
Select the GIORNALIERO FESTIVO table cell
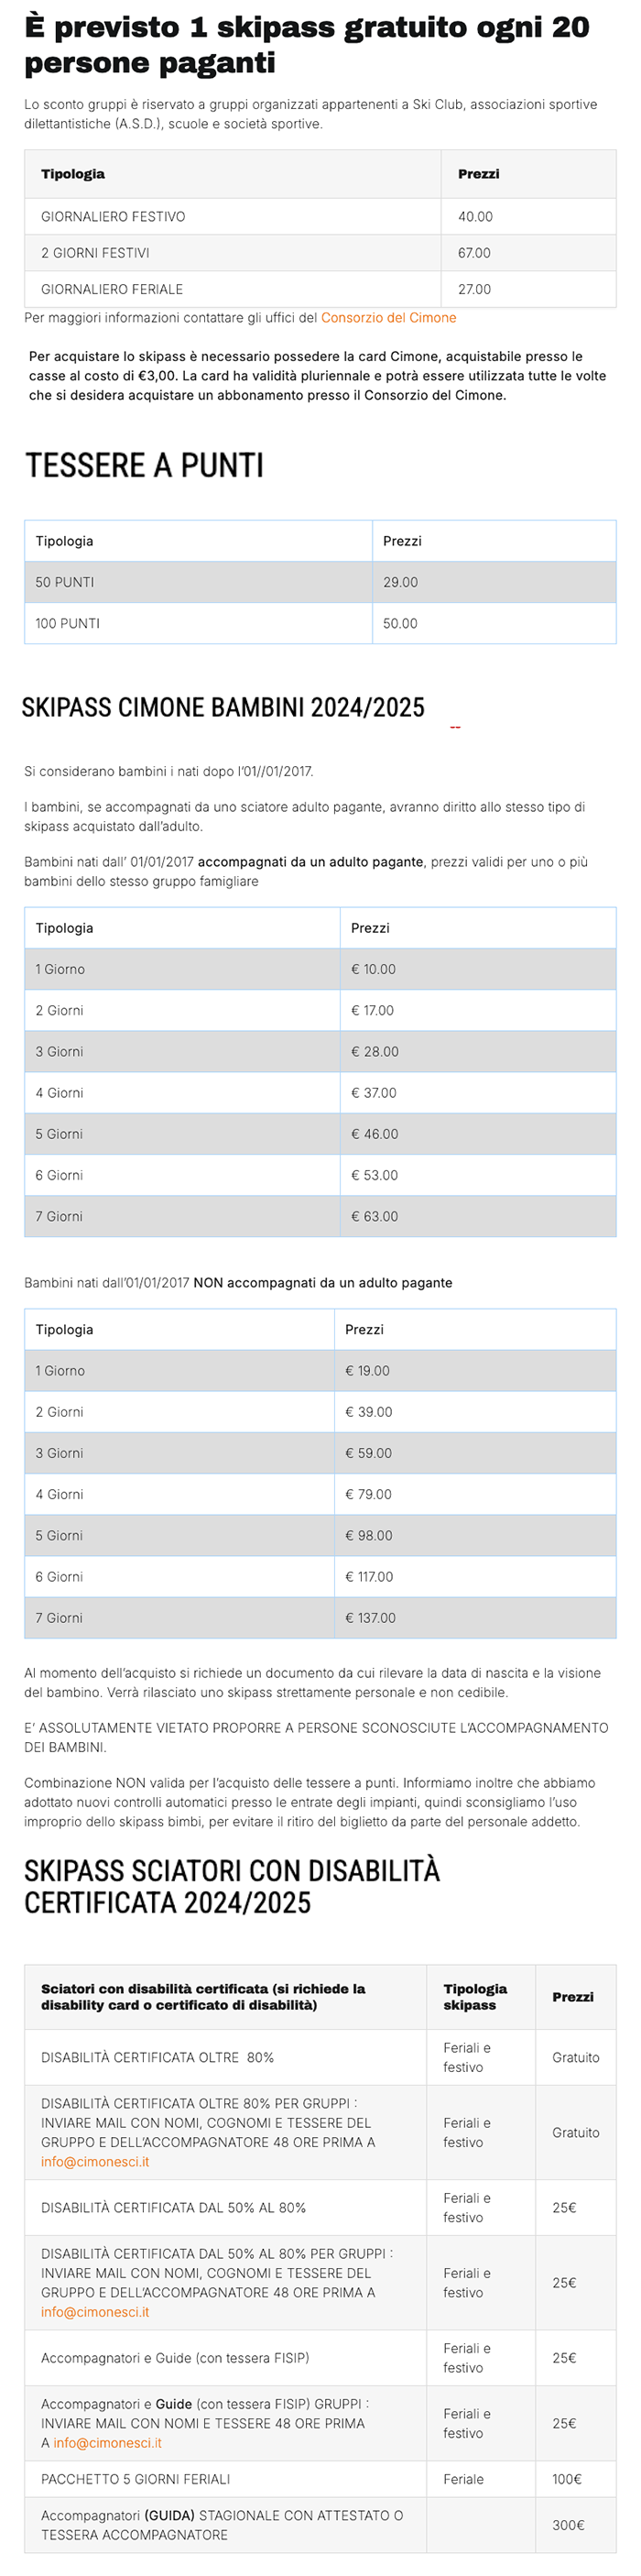[113, 217]
